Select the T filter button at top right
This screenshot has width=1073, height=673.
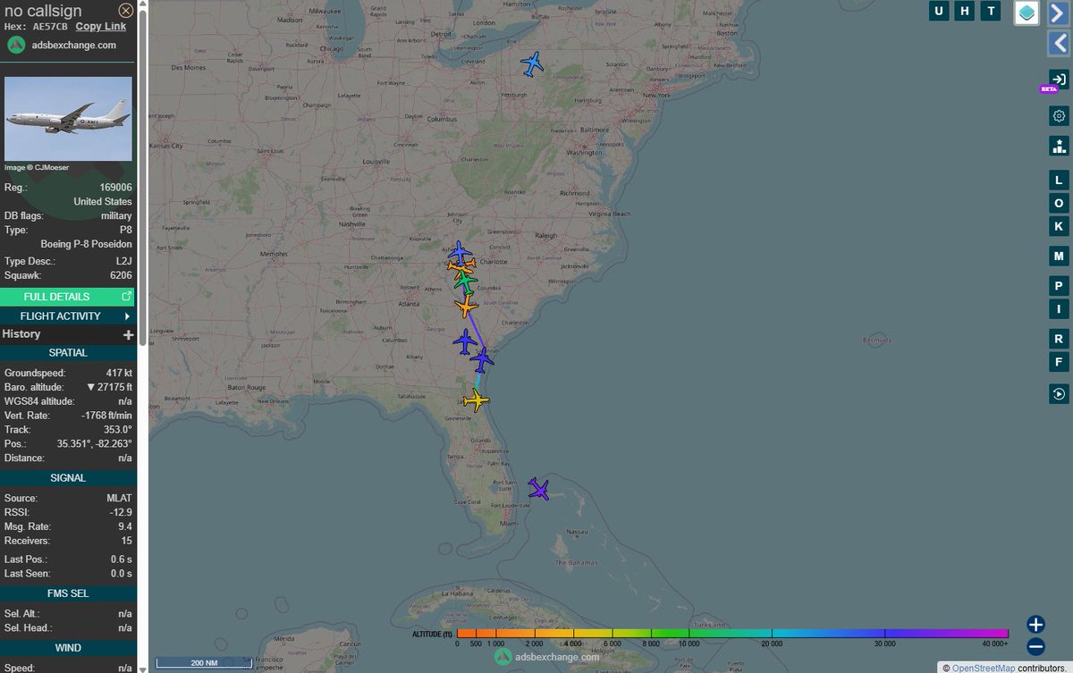989,11
